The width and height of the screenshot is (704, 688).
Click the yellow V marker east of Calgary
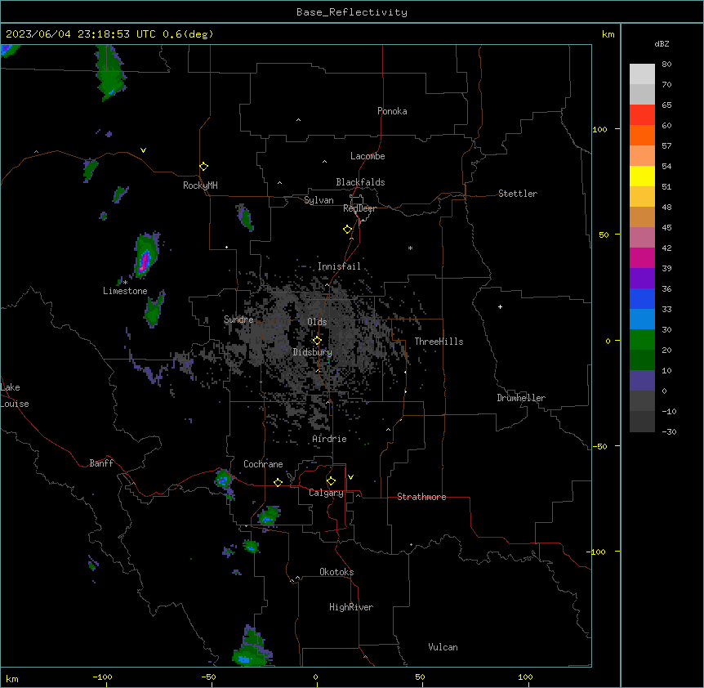click(350, 477)
